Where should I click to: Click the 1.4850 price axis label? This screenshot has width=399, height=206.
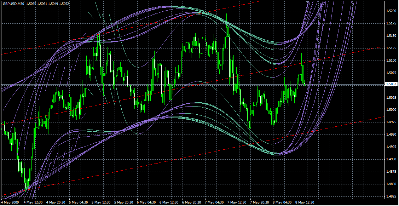click(x=391, y=184)
